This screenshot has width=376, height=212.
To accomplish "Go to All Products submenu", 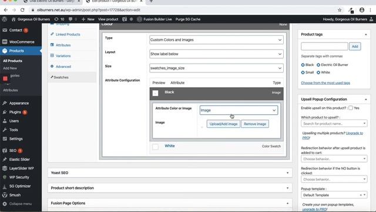I will (12, 61).
